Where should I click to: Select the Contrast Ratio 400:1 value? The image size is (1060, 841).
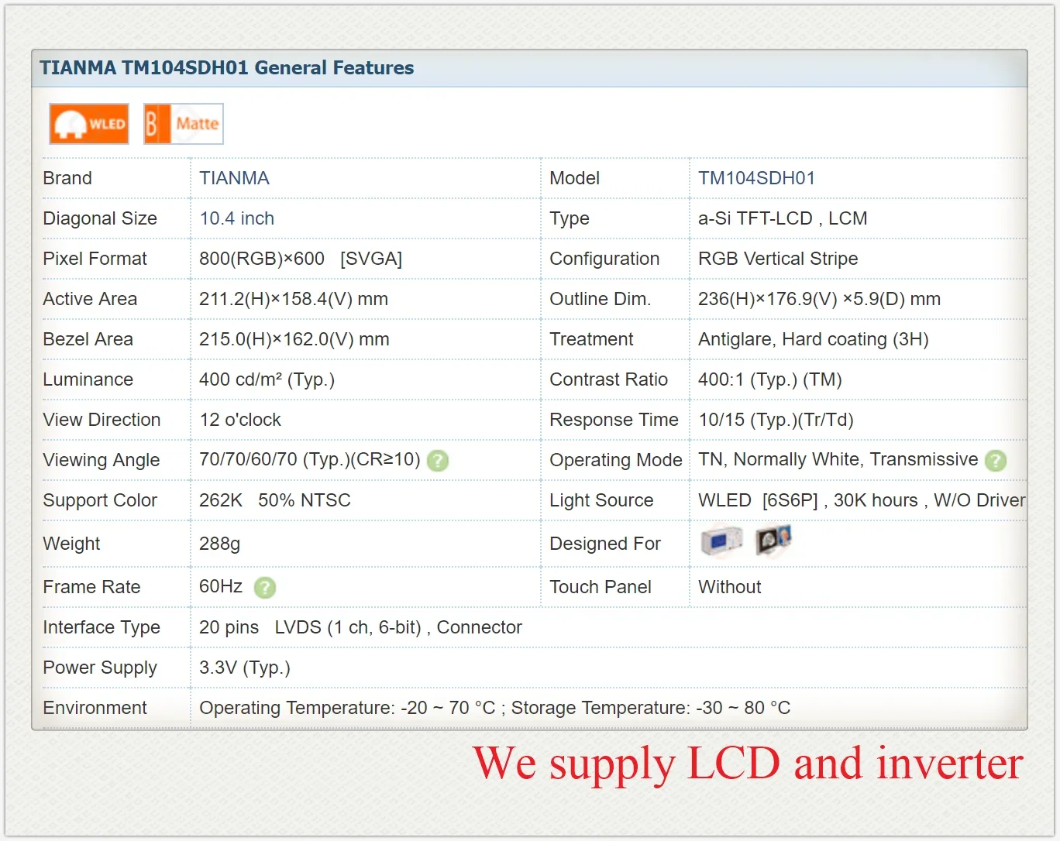point(769,379)
